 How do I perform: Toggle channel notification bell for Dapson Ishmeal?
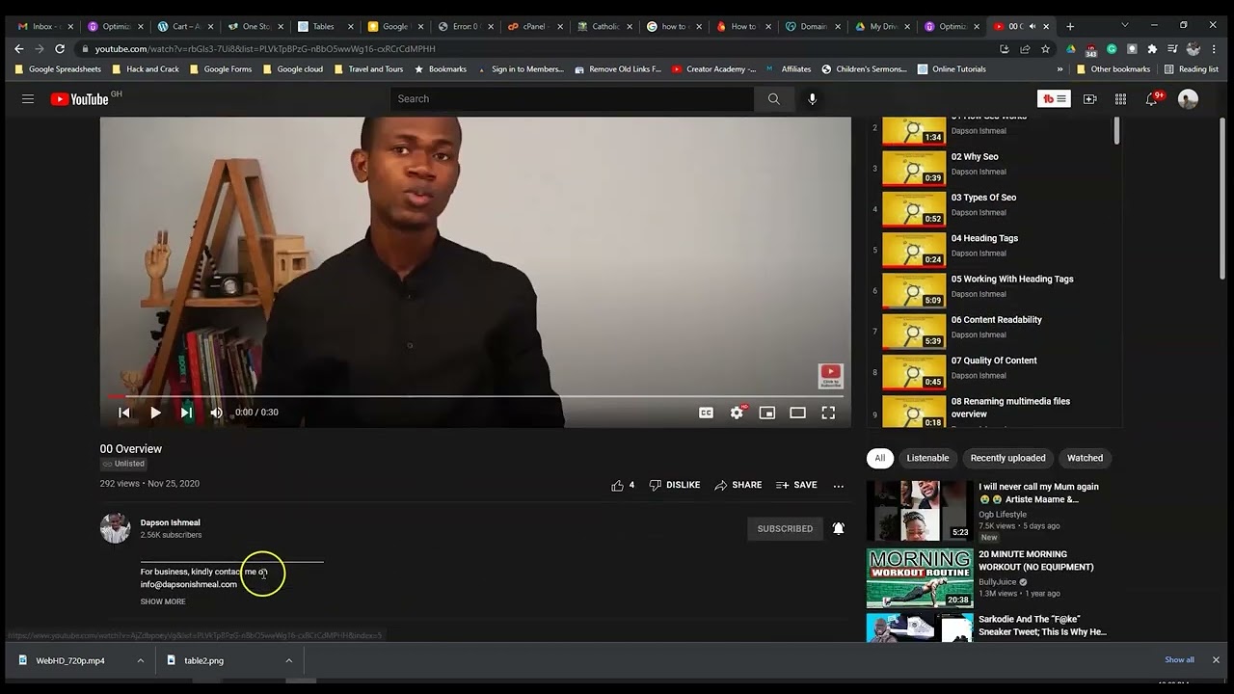(839, 528)
